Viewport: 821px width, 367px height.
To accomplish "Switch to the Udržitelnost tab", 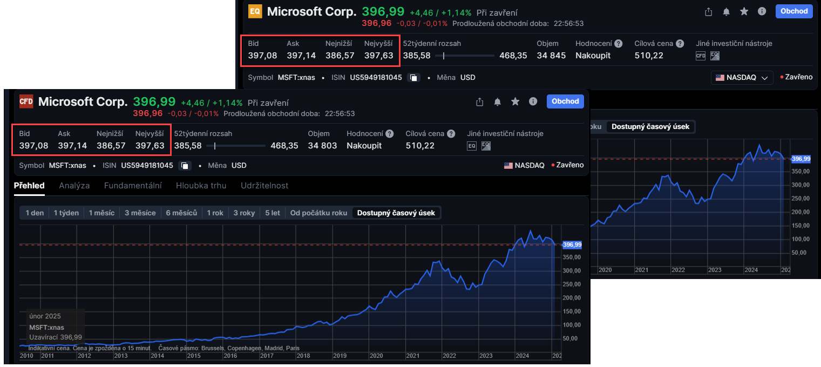I will pos(264,186).
